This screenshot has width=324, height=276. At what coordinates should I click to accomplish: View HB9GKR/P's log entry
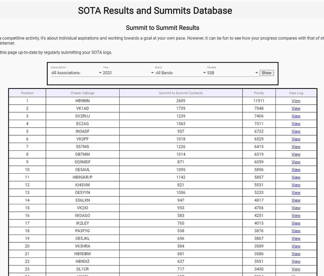[296, 177]
